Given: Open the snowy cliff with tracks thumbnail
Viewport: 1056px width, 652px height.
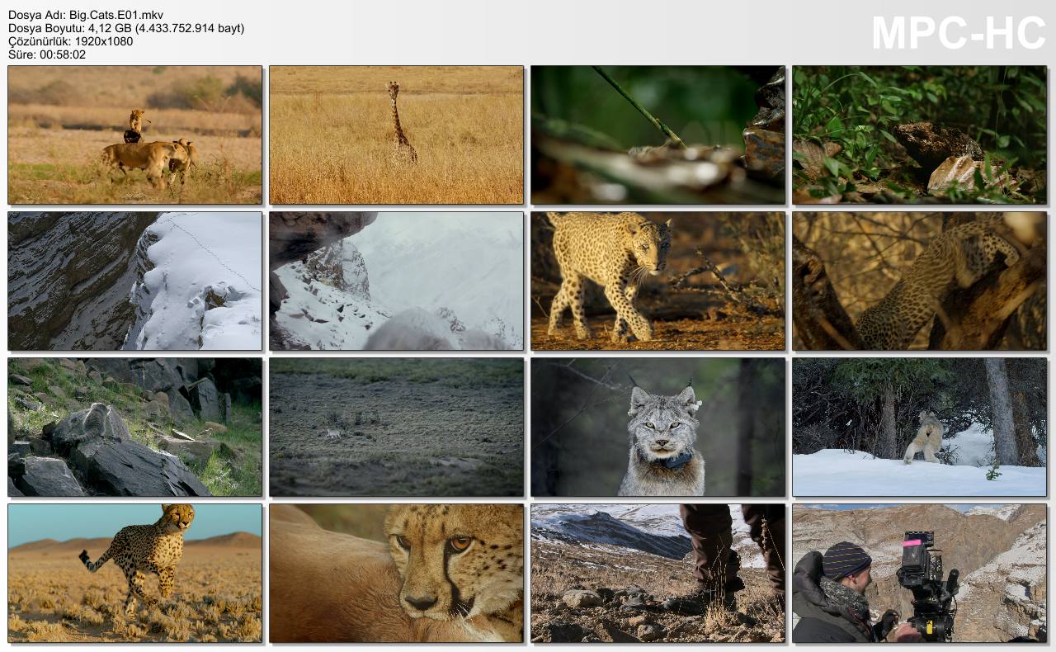Looking at the screenshot, I should (135, 281).
